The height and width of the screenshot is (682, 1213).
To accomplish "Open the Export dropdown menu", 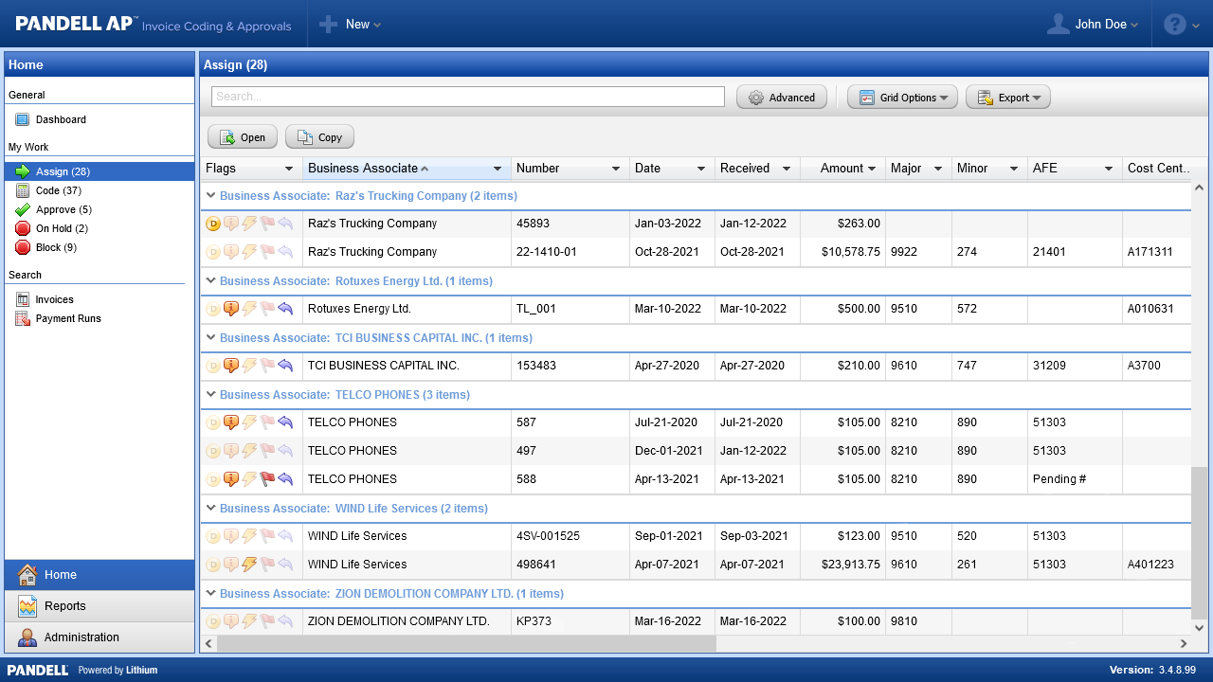I will (1008, 98).
